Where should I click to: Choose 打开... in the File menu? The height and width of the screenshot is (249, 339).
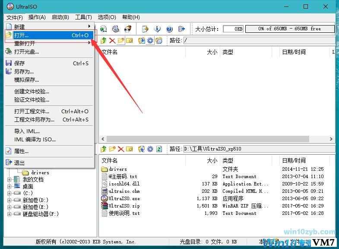(x=49, y=35)
